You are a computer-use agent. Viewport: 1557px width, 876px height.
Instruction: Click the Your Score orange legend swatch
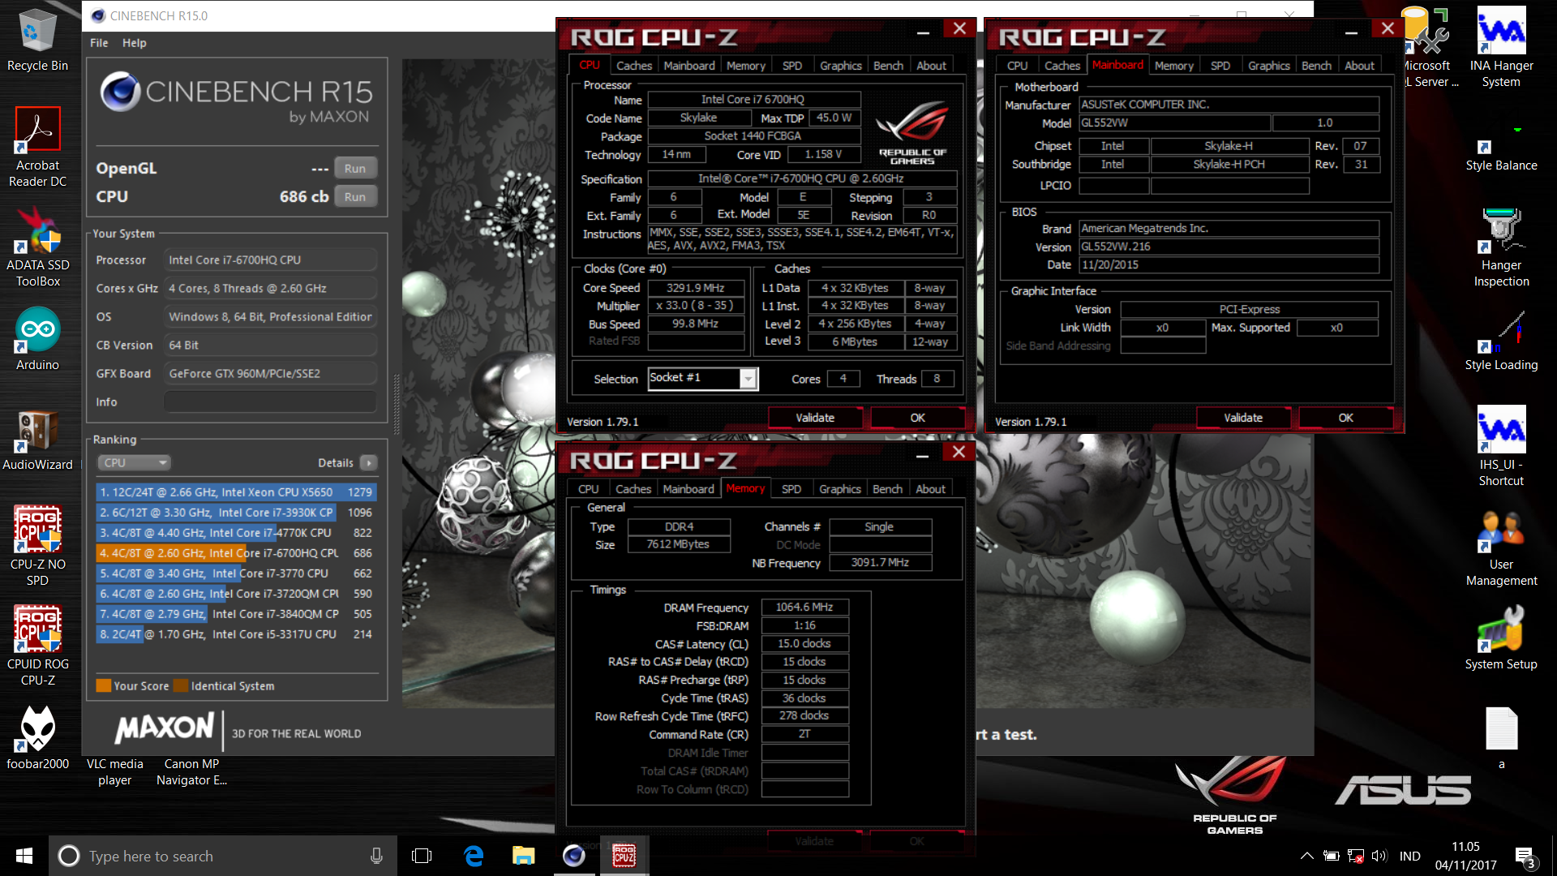pos(103,685)
